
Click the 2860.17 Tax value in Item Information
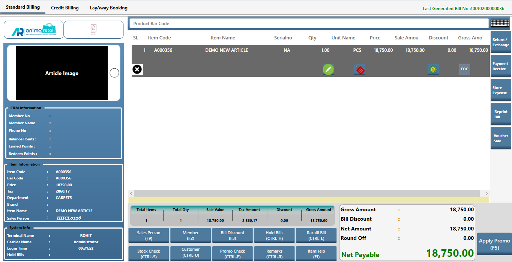tap(63, 191)
